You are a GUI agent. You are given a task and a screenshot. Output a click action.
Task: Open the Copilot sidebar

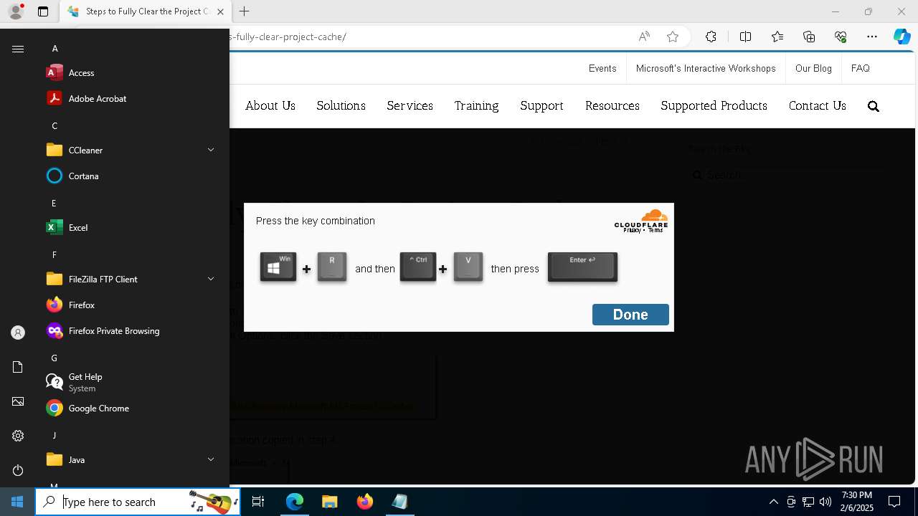click(902, 37)
